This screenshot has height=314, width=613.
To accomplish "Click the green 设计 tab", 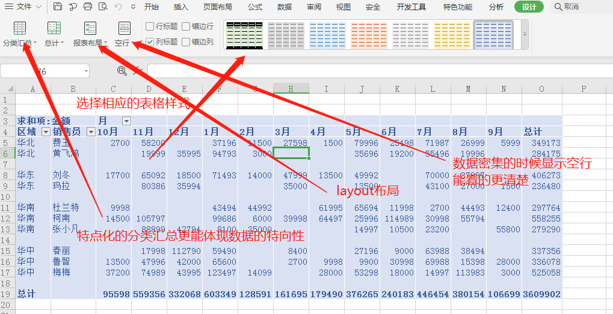I will [x=529, y=7].
